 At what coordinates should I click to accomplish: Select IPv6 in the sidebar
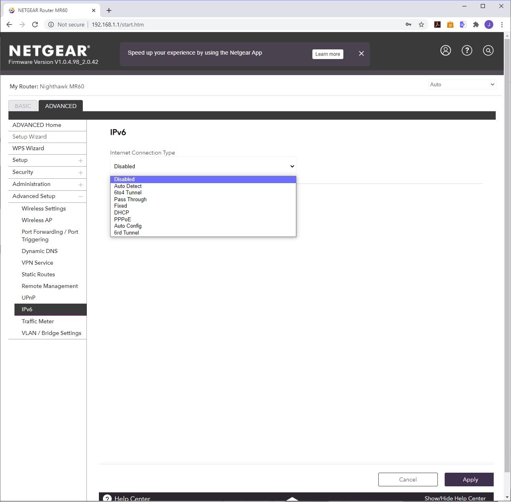[x=51, y=310]
